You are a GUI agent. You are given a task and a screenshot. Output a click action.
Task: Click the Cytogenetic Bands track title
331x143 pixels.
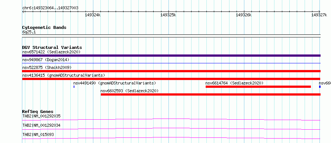tap(44, 27)
